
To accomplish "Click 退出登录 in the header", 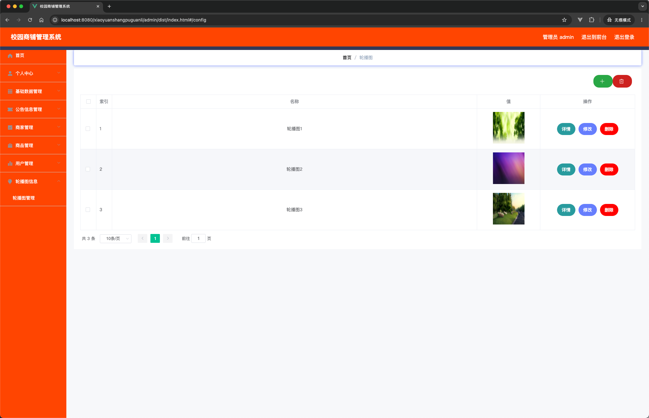I will [x=624, y=37].
